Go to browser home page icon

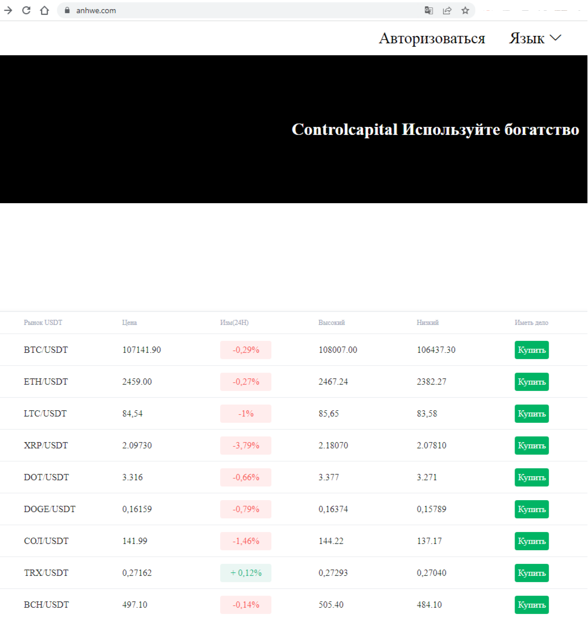[44, 10]
